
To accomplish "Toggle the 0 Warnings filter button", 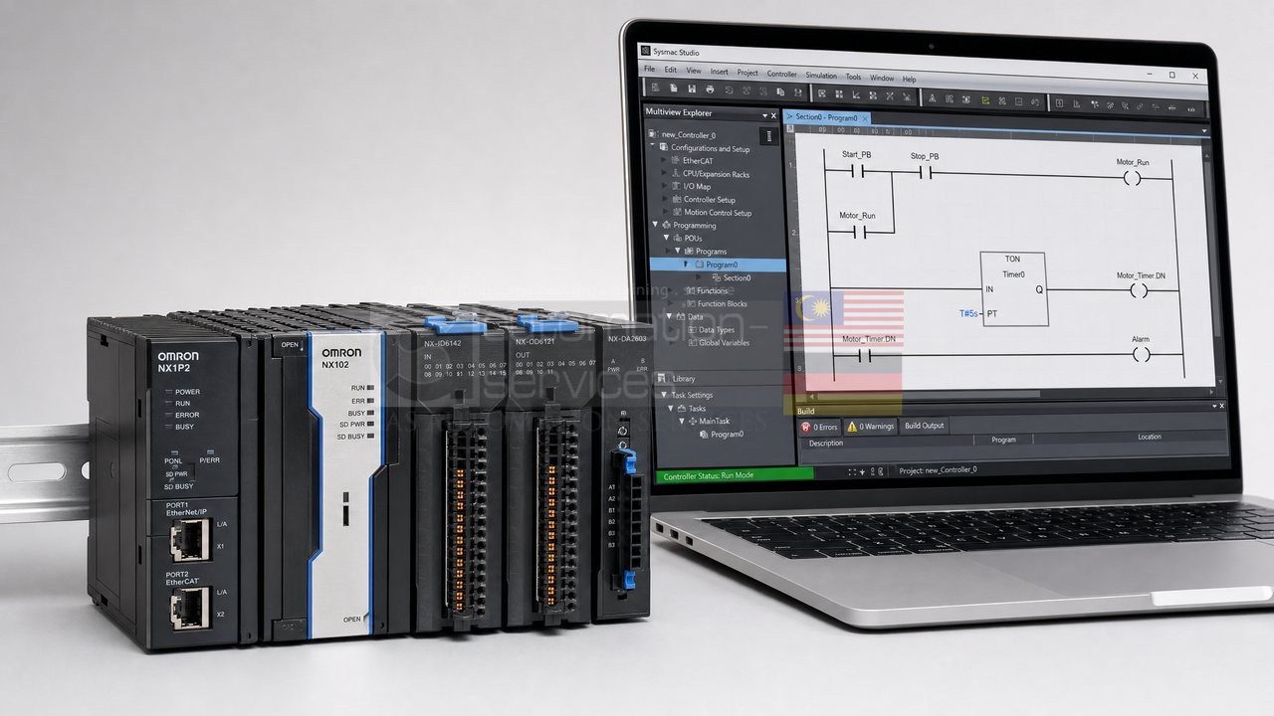I will click(870, 427).
